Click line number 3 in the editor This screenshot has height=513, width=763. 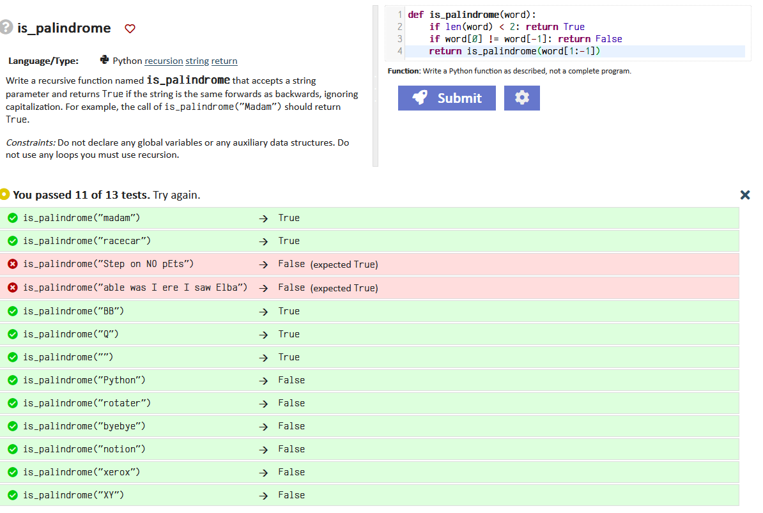point(399,38)
